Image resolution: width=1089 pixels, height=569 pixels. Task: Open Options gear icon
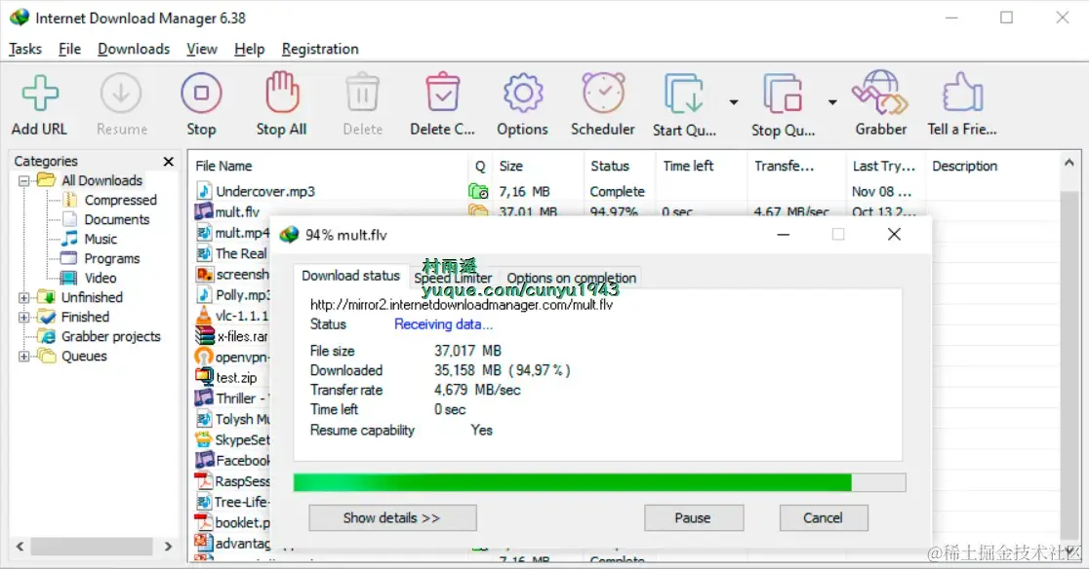[x=522, y=93]
